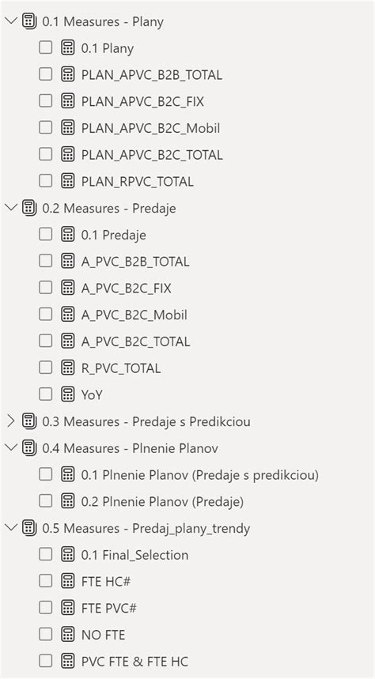Click the measure icon beside YoY
The width and height of the screenshot is (375, 679).
tap(67, 394)
